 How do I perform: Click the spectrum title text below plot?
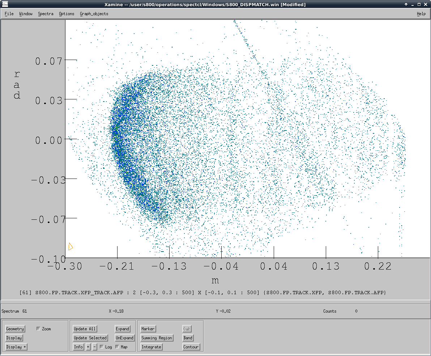coord(202,292)
